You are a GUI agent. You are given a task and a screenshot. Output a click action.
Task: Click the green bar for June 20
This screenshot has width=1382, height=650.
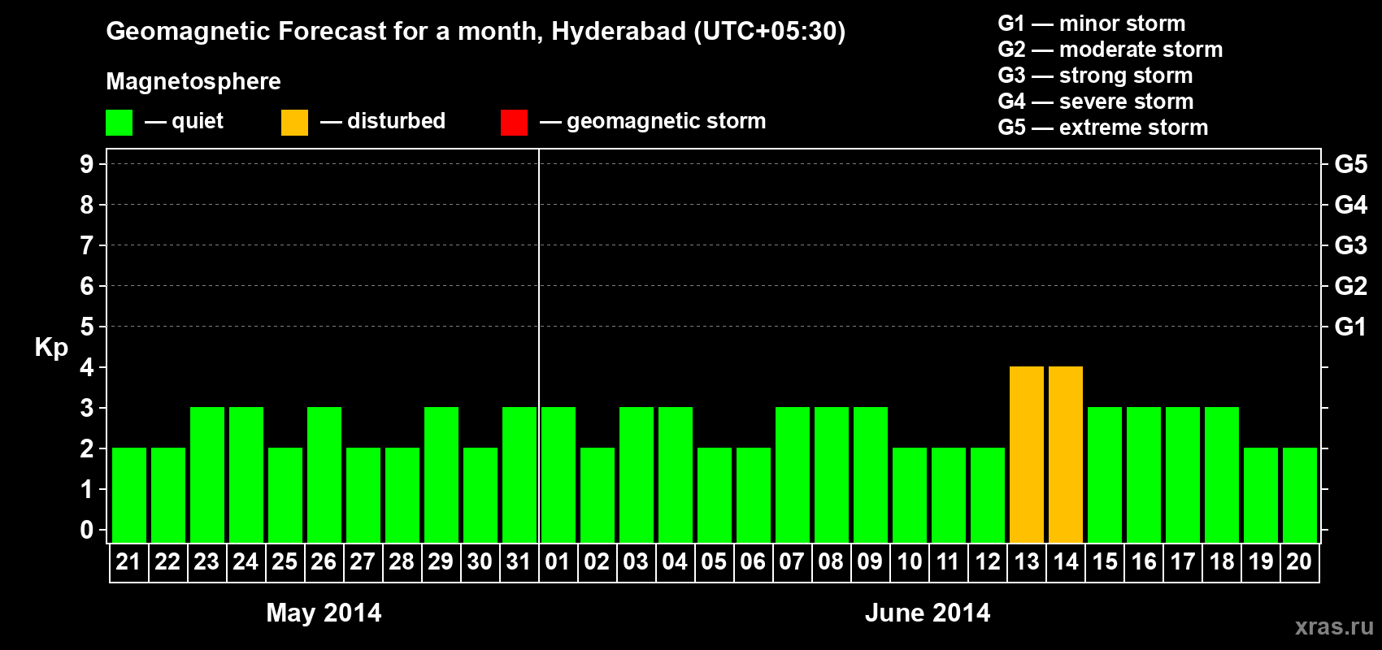tap(1300, 496)
